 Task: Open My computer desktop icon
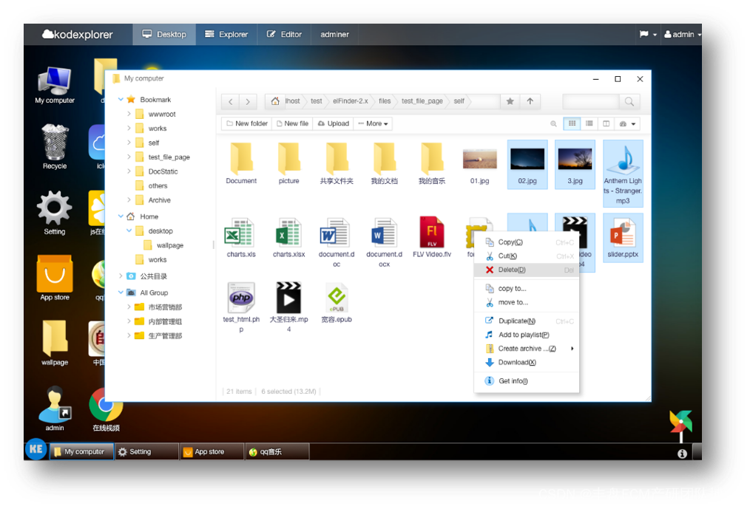(55, 85)
